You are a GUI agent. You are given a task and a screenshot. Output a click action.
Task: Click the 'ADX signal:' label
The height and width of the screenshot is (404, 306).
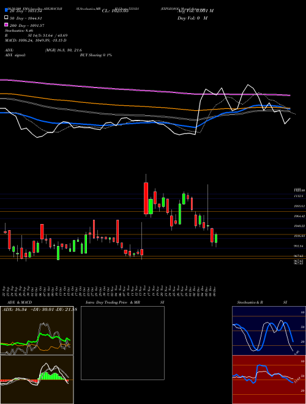point(15,55)
